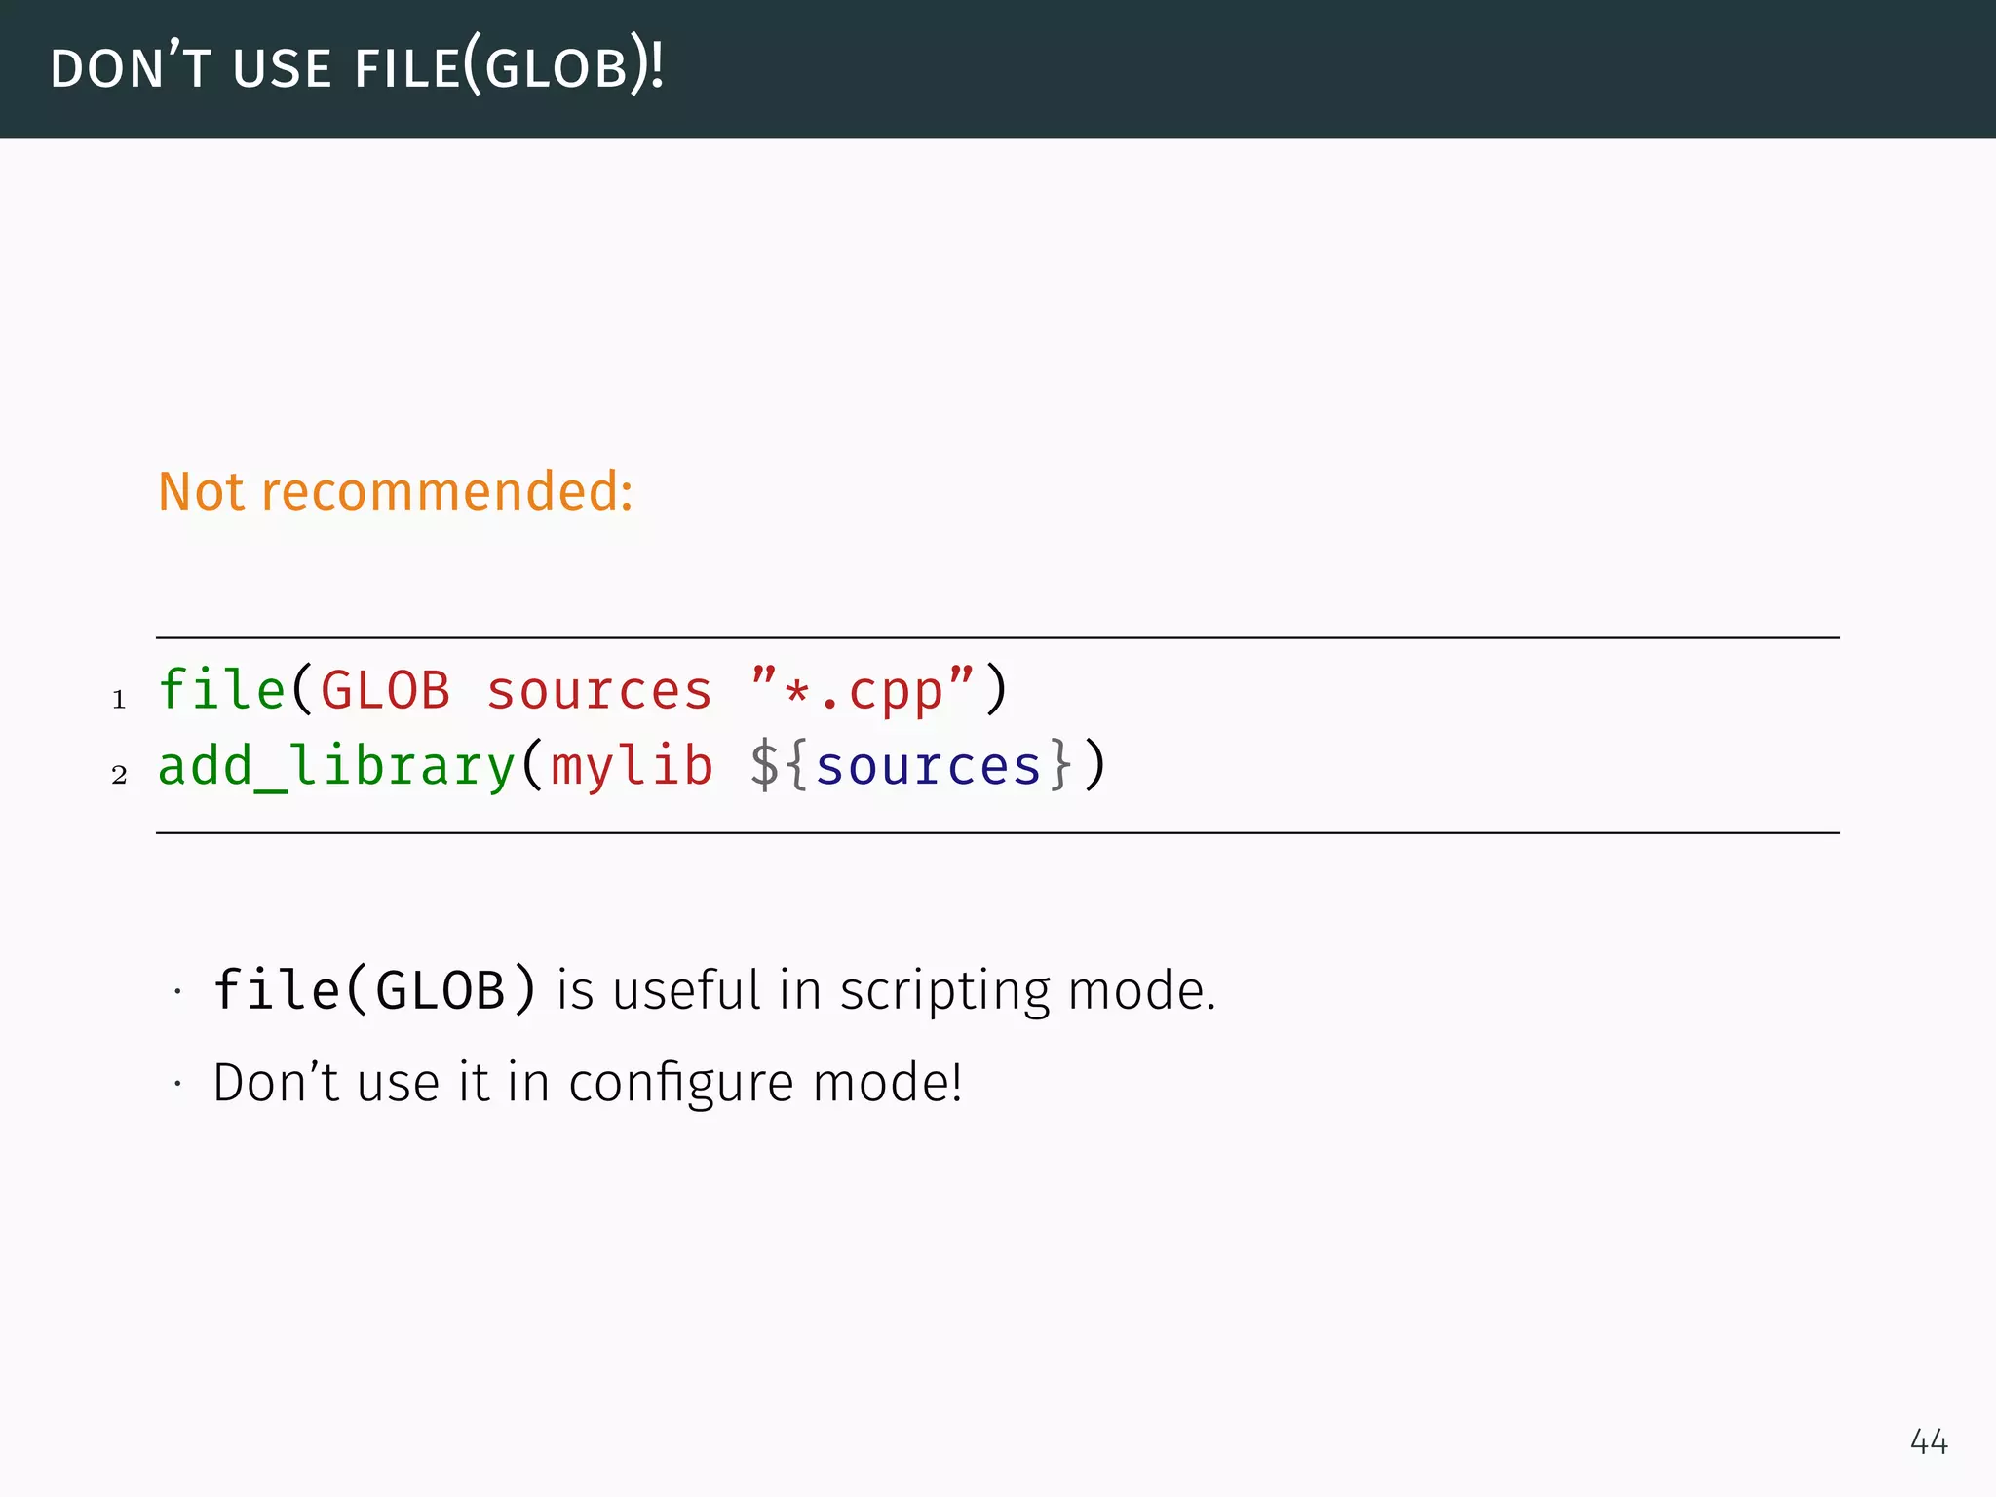Image resolution: width=1996 pixels, height=1497 pixels.
Task: Click the orange "Not recommended:" heading
Action: (395, 491)
